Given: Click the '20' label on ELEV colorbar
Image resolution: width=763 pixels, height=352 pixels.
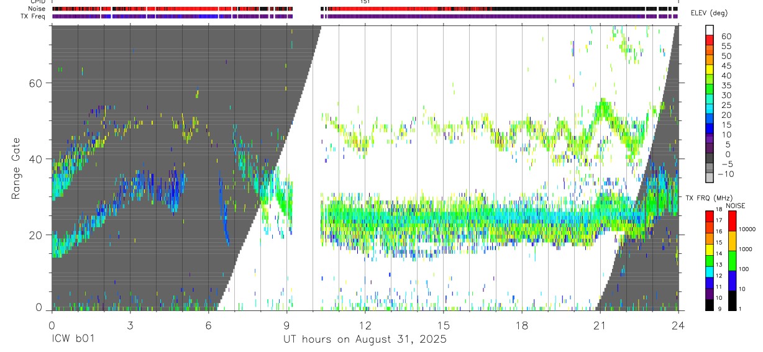Looking at the screenshot, I should point(726,115).
